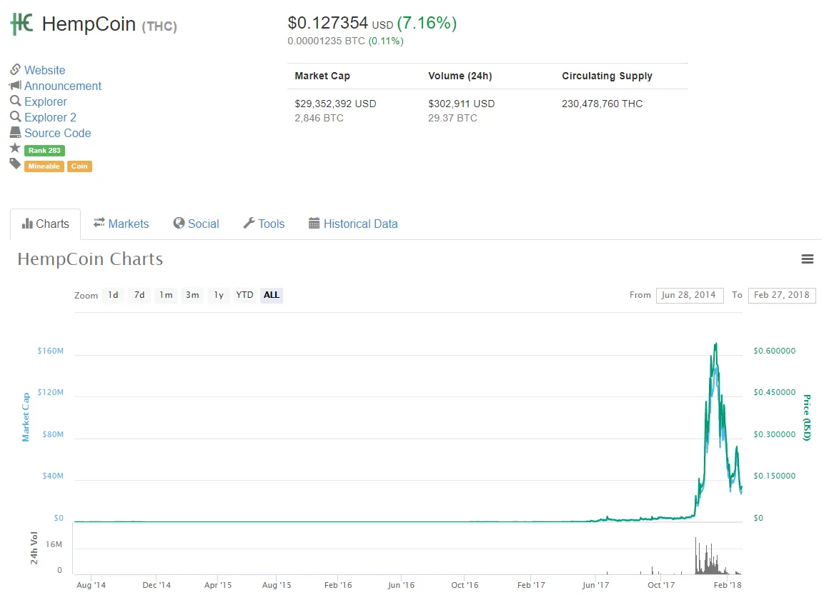
Task: Set chart zoom to 1y
Action: tap(219, 295)
